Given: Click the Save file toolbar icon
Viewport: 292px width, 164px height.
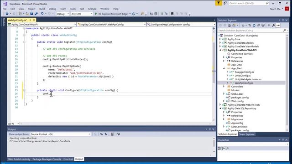Looking at the screenshot, I should coord(31,14).
